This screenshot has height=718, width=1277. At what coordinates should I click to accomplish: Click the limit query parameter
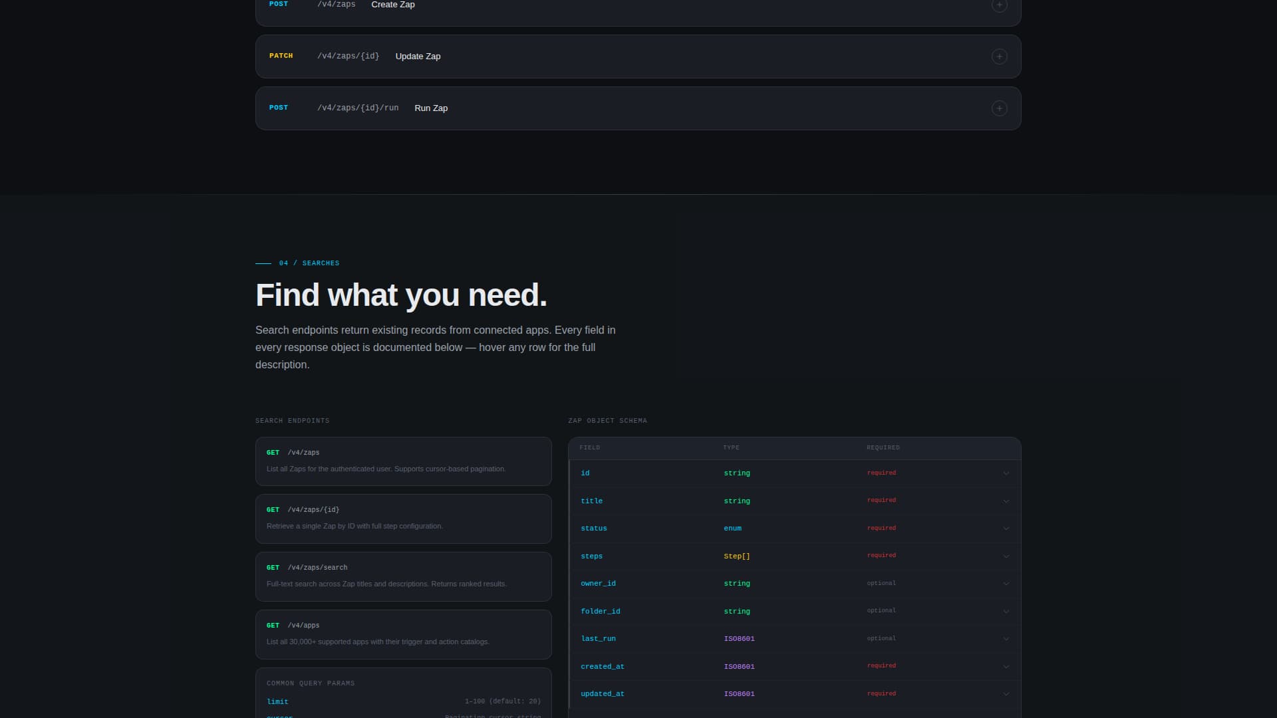(277, 701)
